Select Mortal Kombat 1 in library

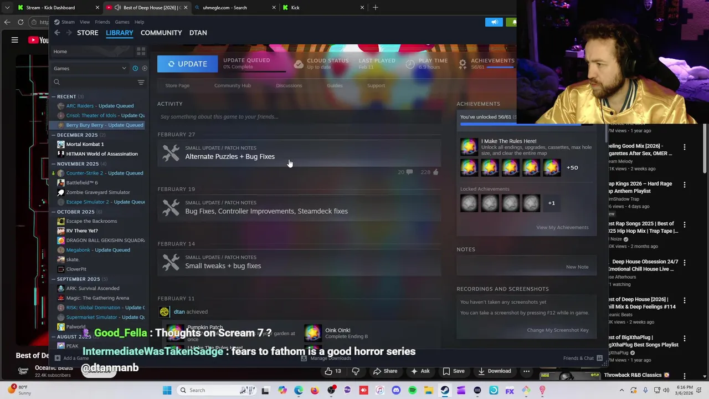click(x=85, y=144)
